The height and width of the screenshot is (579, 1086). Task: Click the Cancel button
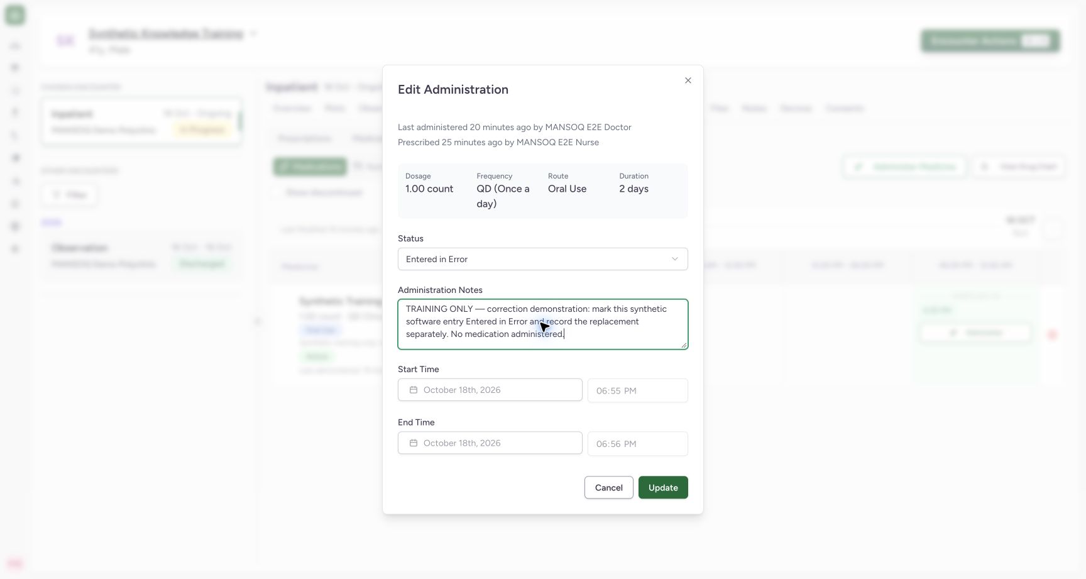(x=609, y=488)
